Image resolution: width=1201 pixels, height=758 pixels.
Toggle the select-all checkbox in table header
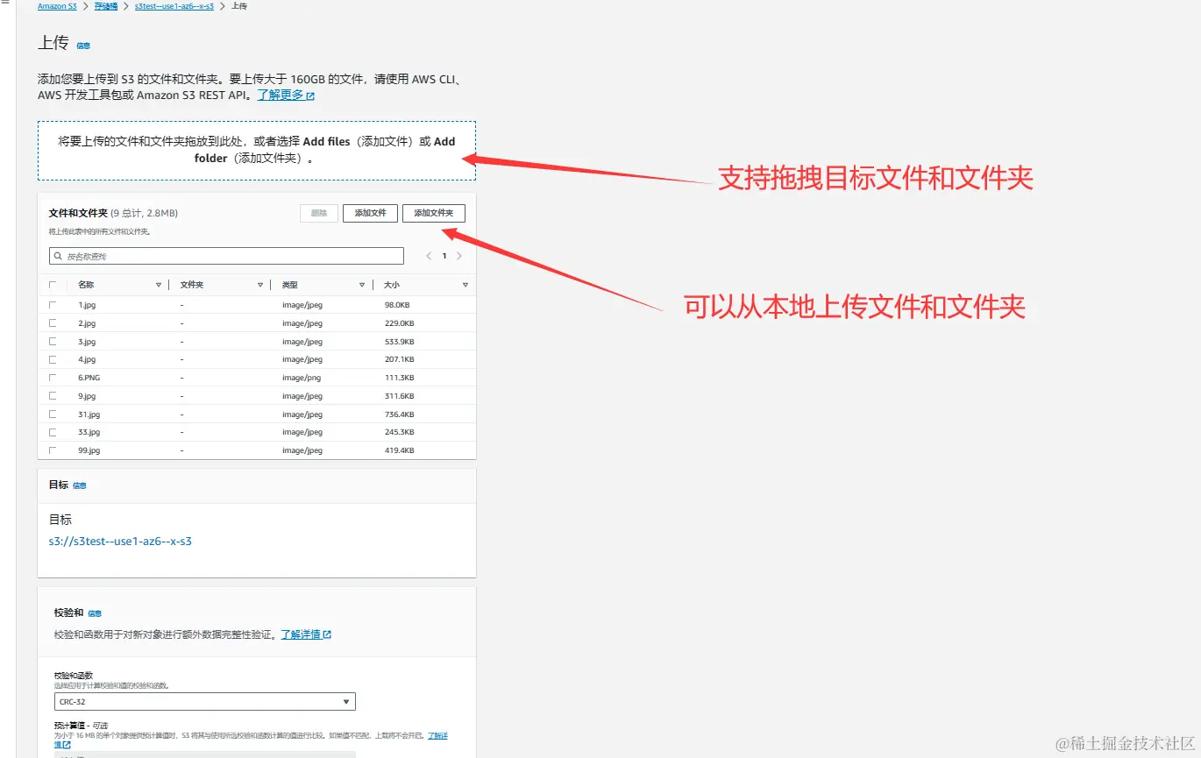(53, 285)
